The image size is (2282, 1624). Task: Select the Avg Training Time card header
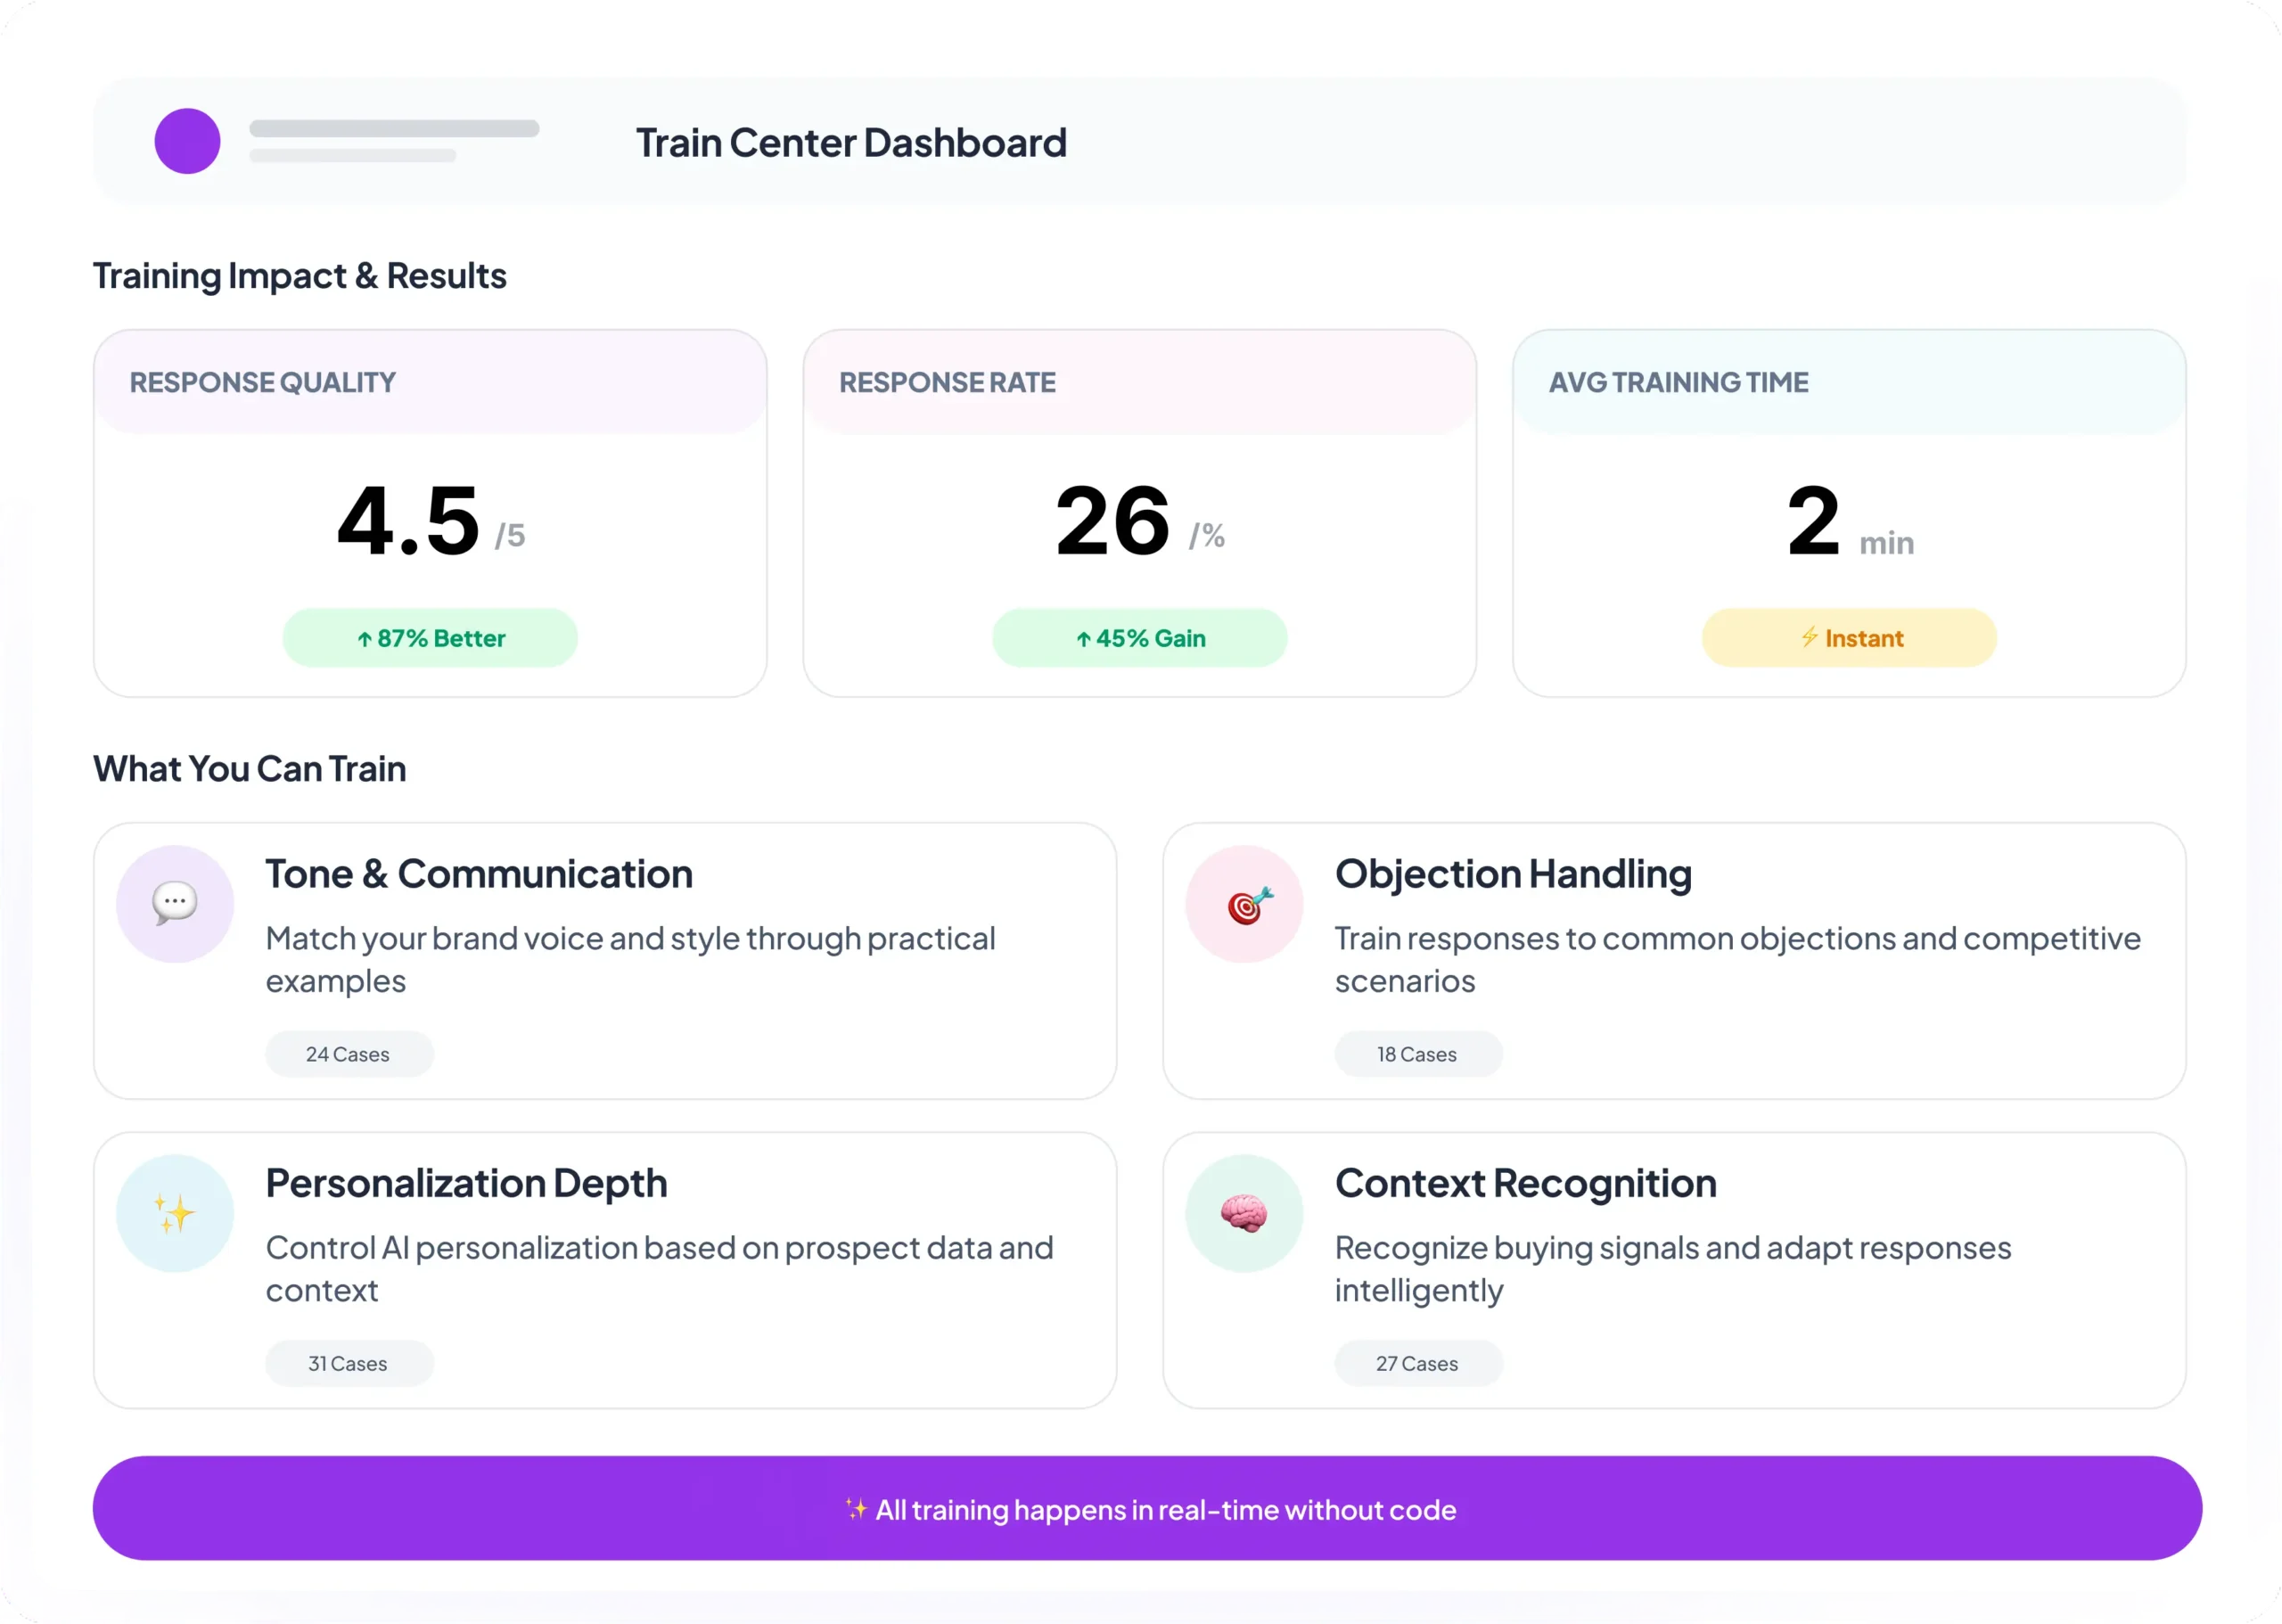1849,382
